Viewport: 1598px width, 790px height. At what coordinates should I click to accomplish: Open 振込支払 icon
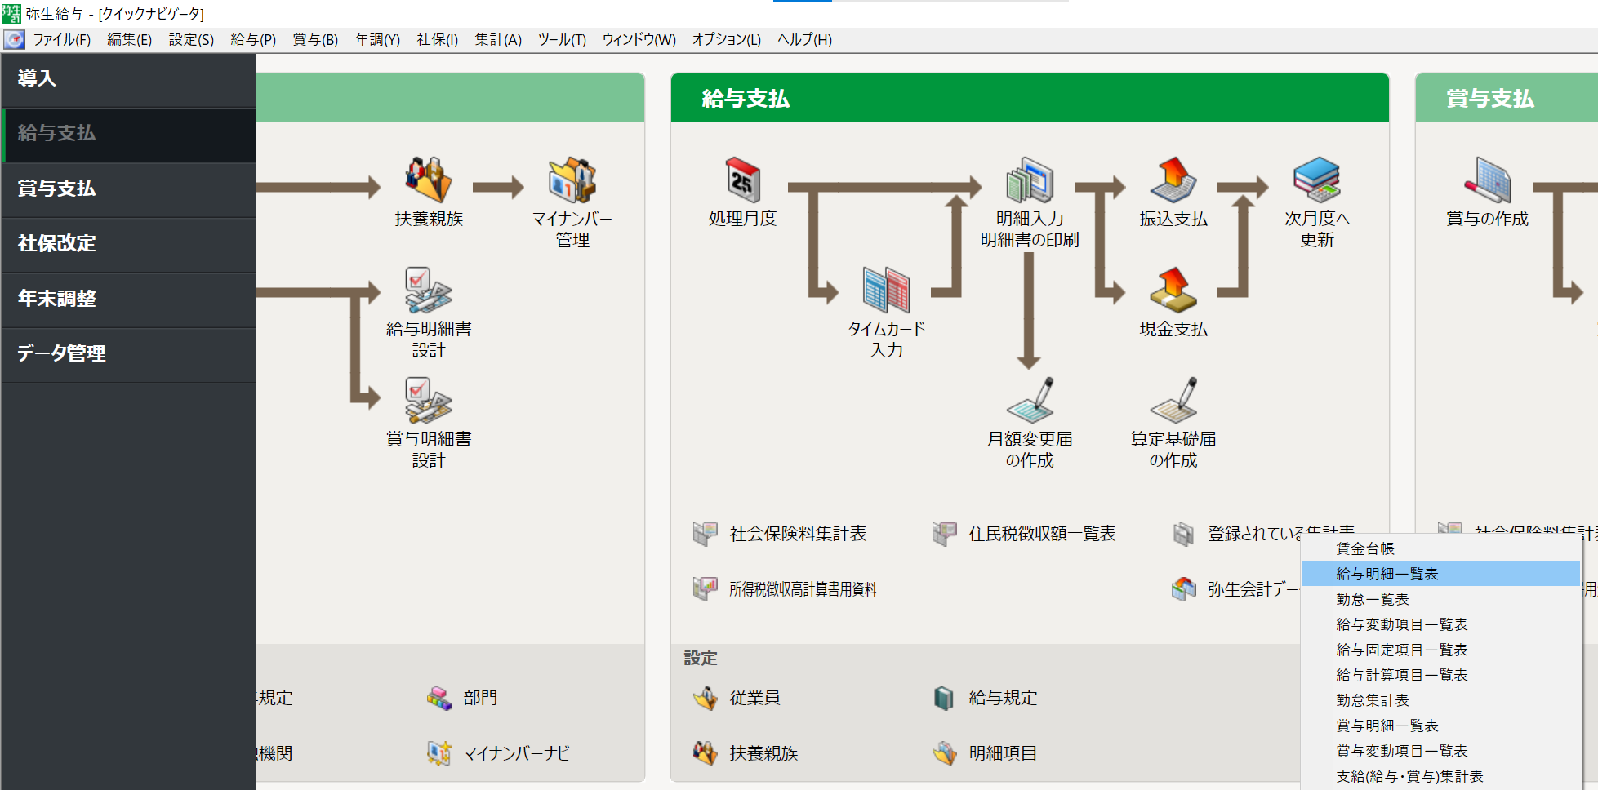[1173, 181]
